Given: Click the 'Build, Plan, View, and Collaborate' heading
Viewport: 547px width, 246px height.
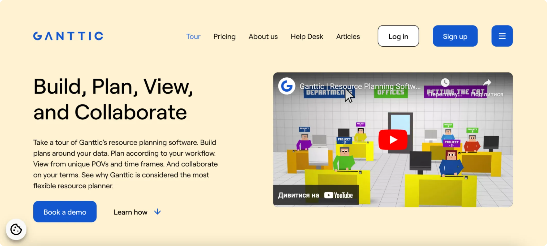Looking at the screenshot, I should click(113, 99).
